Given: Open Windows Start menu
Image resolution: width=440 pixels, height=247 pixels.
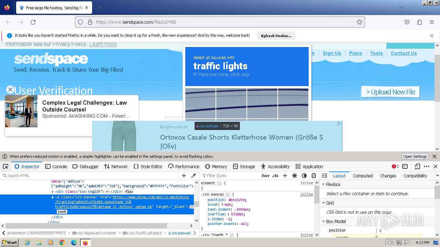Looking at the screenshot, I should [x=9, y=242].
